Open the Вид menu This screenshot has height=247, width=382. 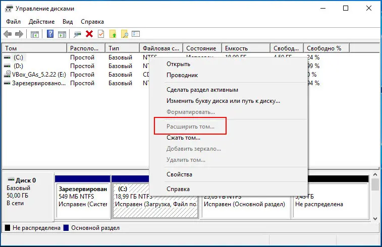tap(68, 22)
